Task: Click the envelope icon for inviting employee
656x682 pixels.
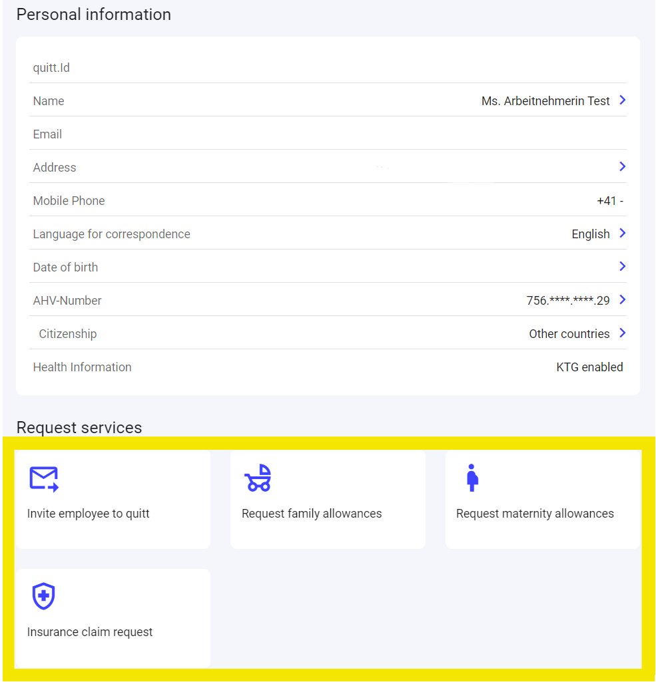Action: pos(44,478)
